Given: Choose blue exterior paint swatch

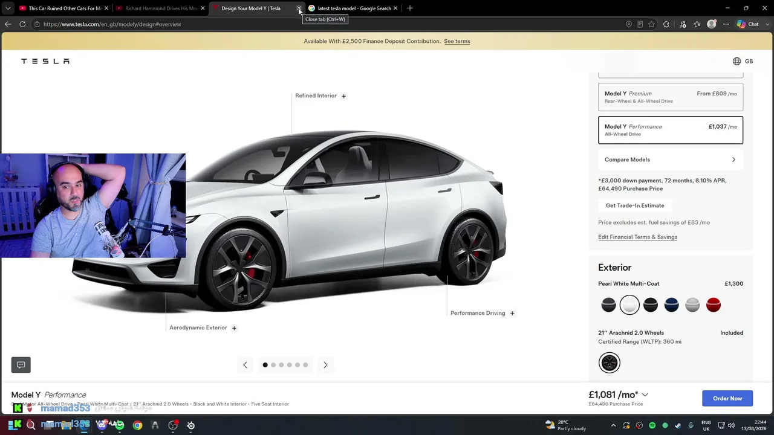Looking at the screenshot, I should click(x=671, y=305).
